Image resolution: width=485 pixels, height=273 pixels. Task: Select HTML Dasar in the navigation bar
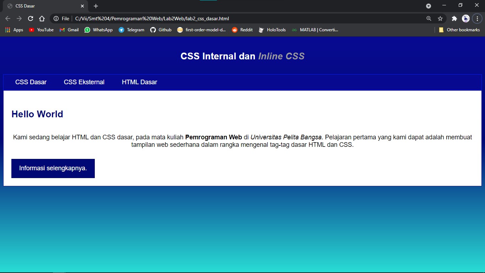[139, 82]
